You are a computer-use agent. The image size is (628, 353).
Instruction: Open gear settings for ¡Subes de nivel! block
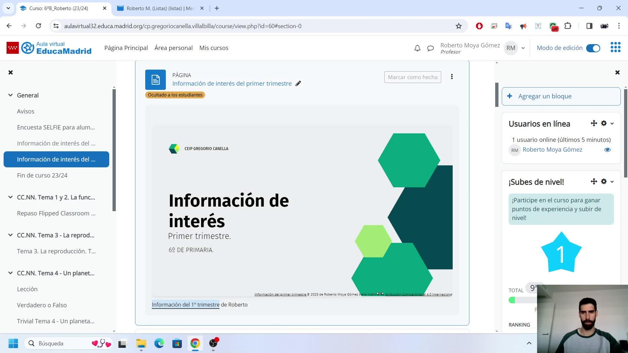[604, 181]
